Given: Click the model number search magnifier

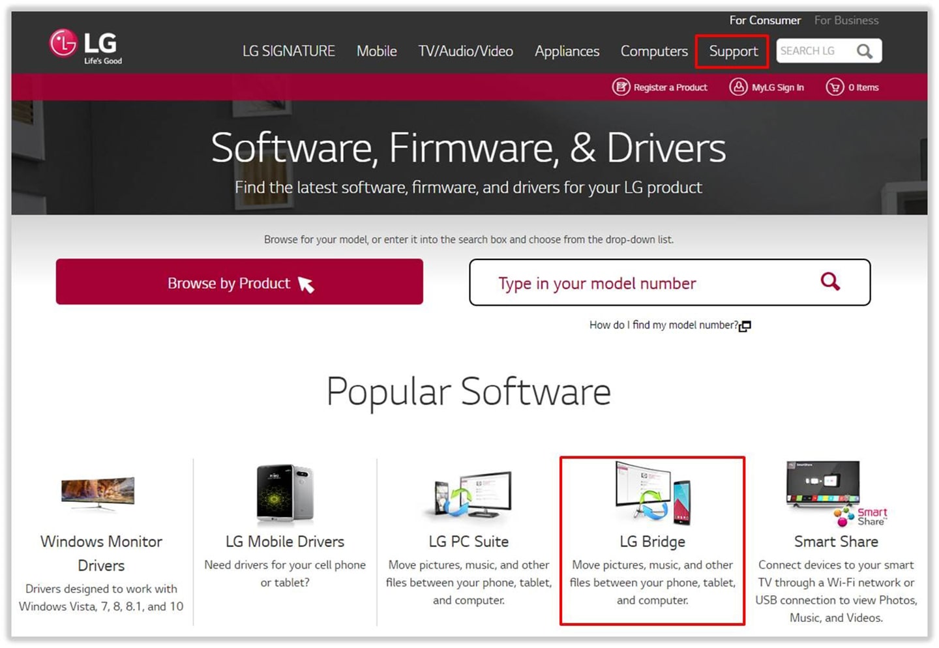Looking at the screenshot, I should tap(830, 282).
